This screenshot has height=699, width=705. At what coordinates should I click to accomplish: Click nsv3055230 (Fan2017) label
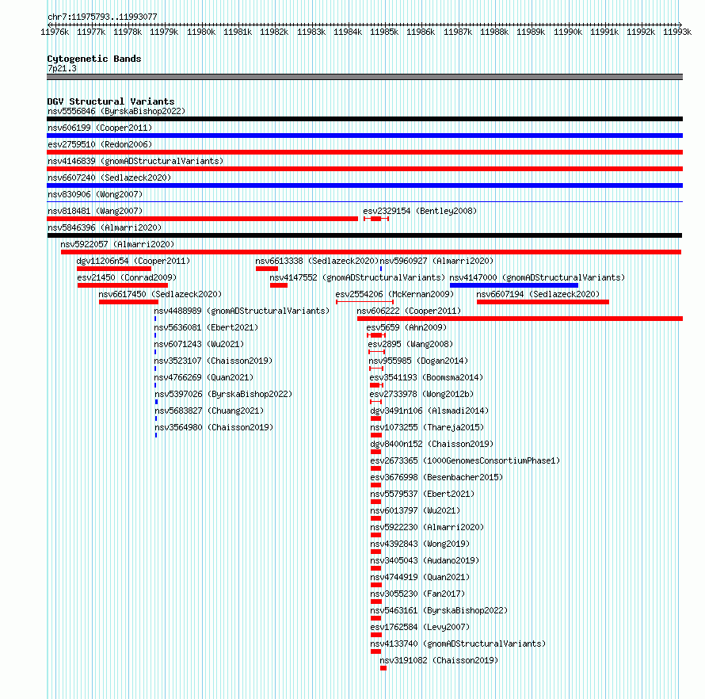point(417,594)
